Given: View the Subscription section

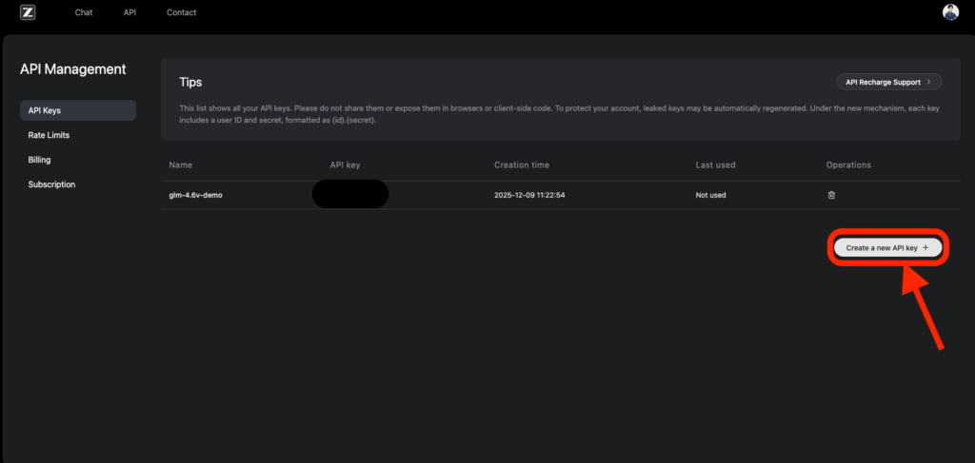Looking at the screenshot, I should (51, 184).
